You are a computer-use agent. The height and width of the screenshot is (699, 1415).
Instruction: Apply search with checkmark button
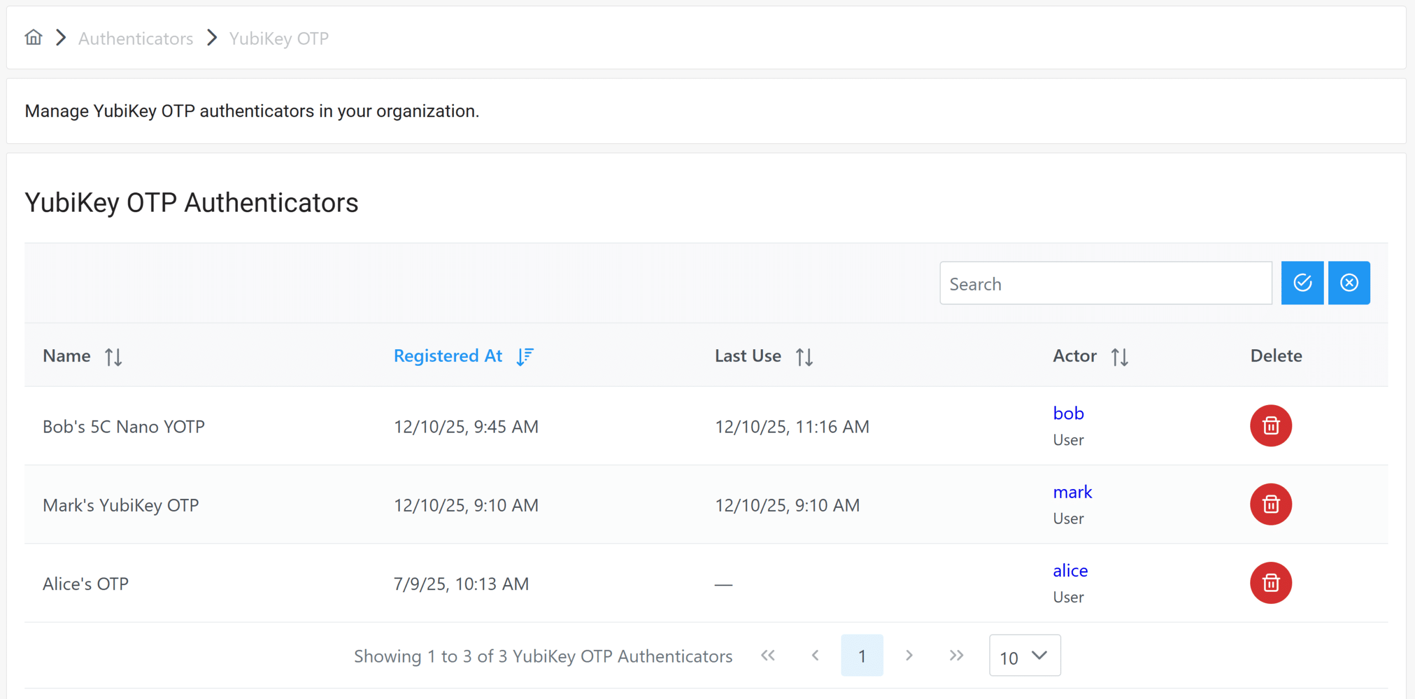coord(1302,283)
